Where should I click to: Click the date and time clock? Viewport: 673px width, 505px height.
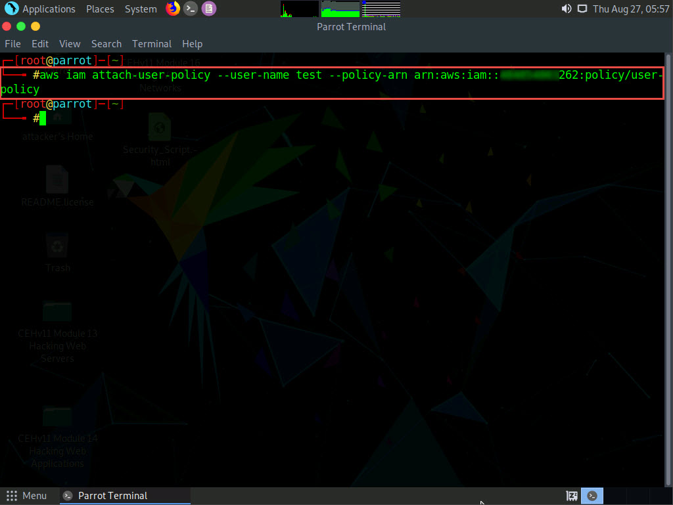pyautogui.click(x=631, y=9)
